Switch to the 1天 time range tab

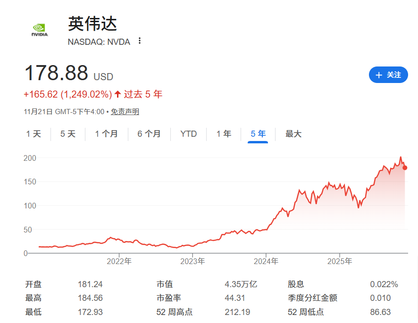click(33, 134)
